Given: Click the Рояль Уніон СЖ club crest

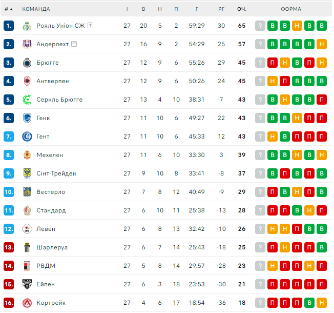Looking at the screenshot, I should (x=27, y=26).
